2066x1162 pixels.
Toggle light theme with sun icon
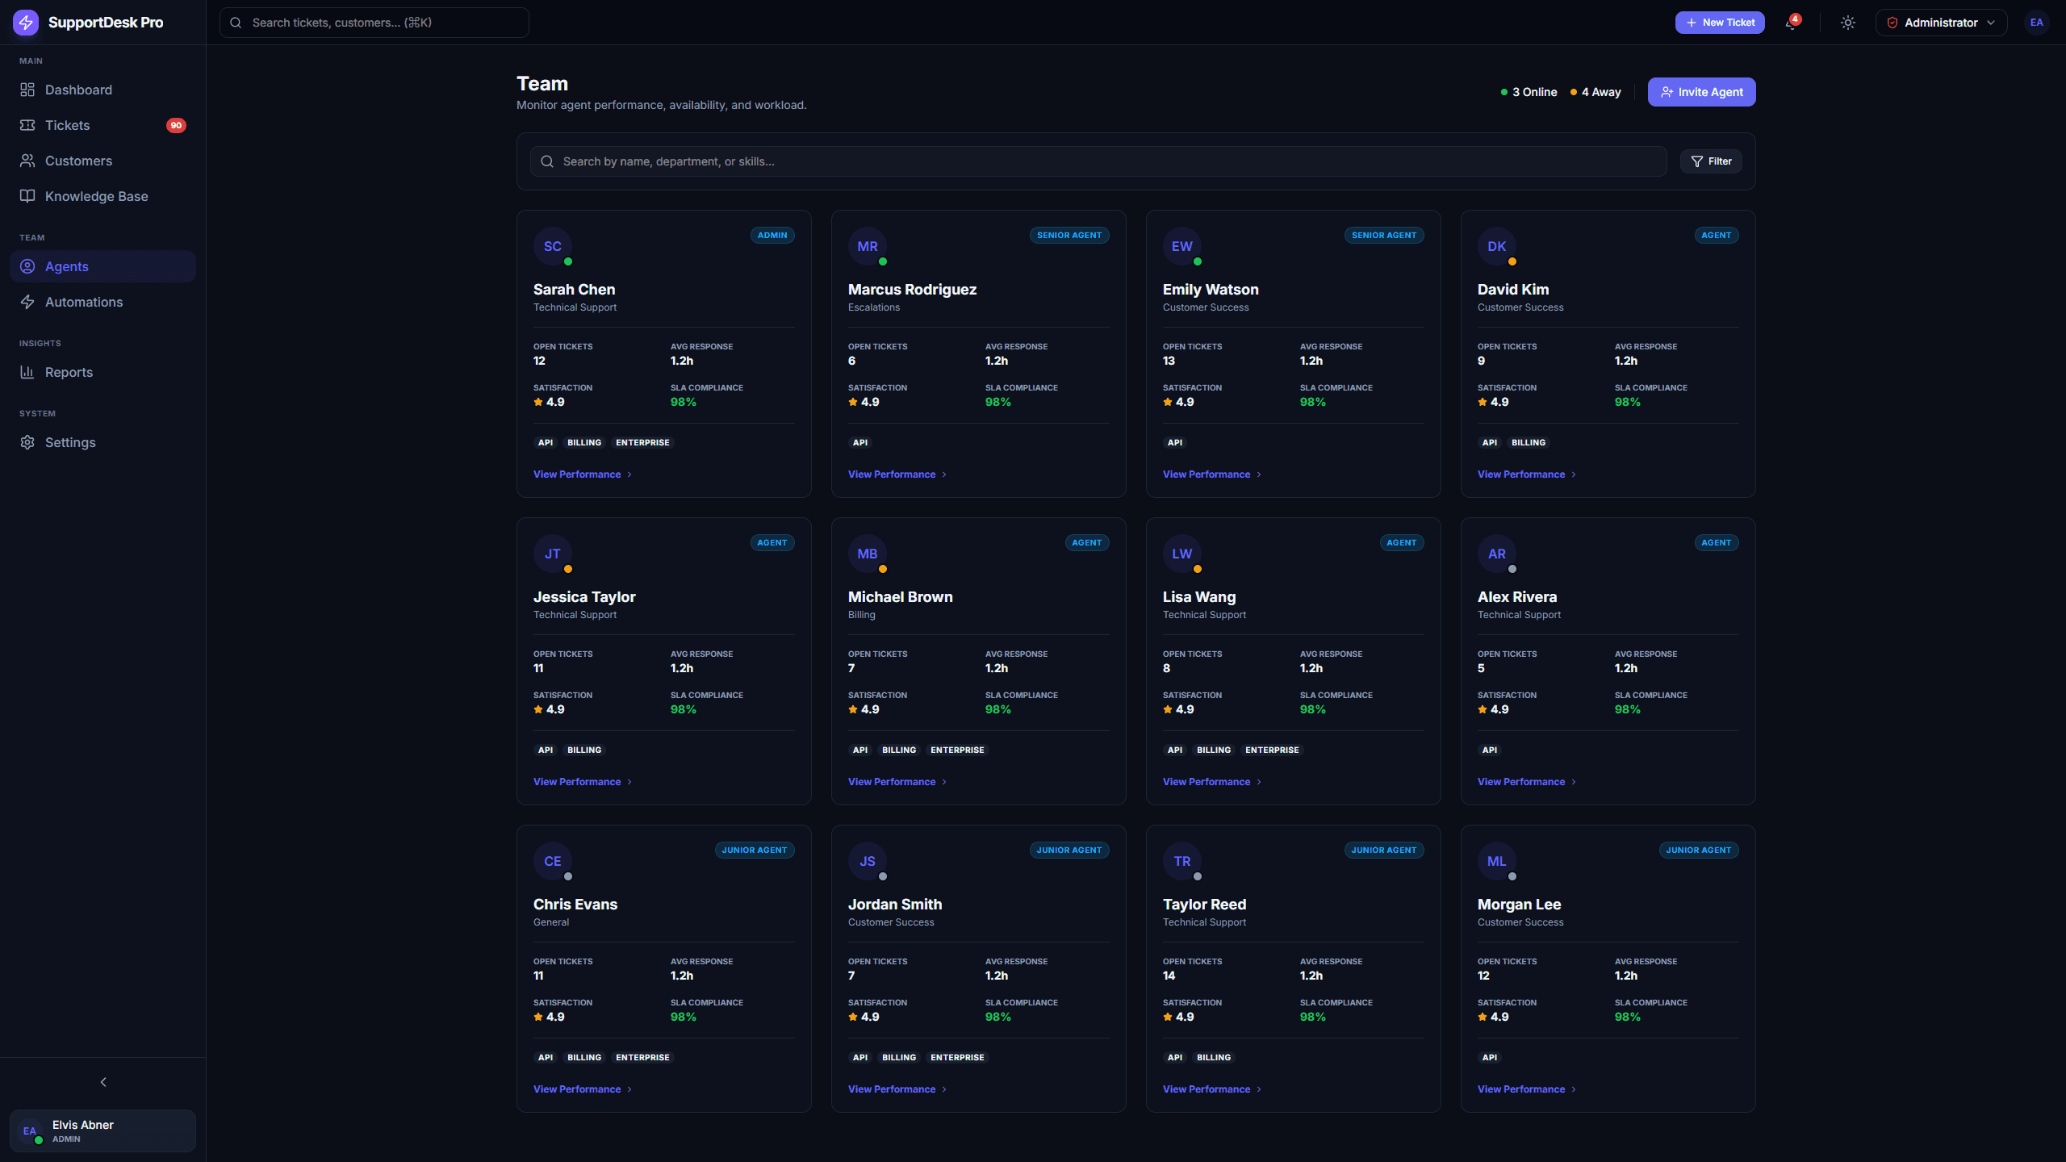pos(1848,23)
